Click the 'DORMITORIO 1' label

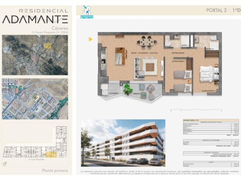(179, 61)
